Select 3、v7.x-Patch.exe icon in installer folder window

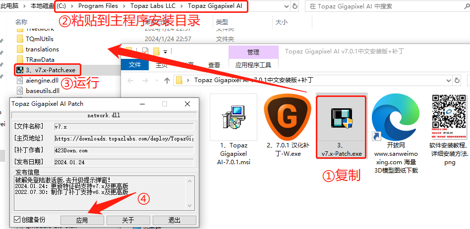point(341,118)
